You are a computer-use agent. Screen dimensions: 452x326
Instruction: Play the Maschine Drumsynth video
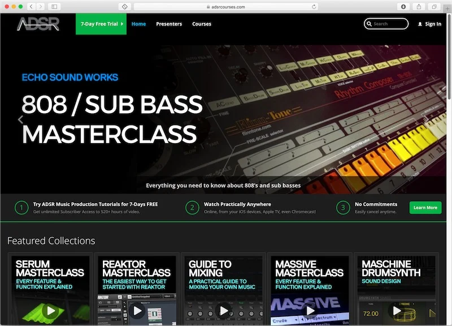coord(397,311)
